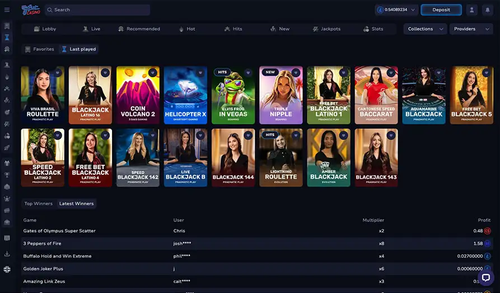Open the language flag icon at sidebar bottom

point(7,269)
